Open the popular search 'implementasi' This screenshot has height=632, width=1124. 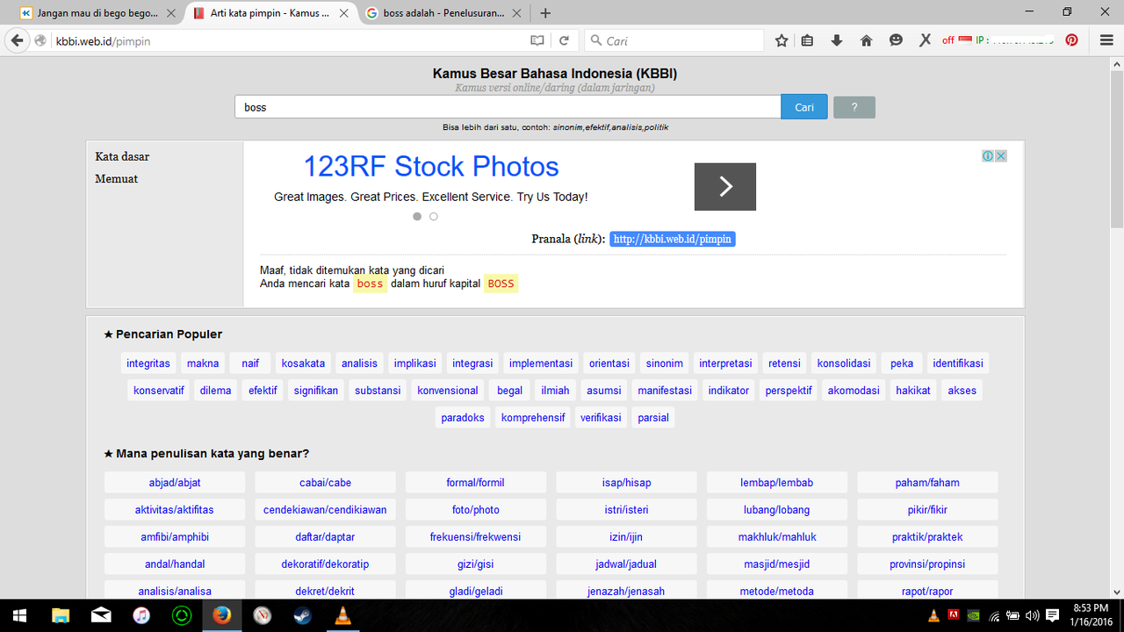(x=541, y=363)
